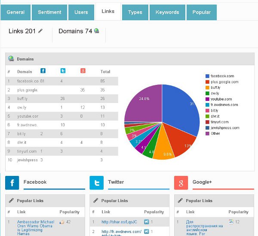The width and height of the screenshot is (258, 236).
Task: Open the Keywords tab
Action: pos(167,12)
